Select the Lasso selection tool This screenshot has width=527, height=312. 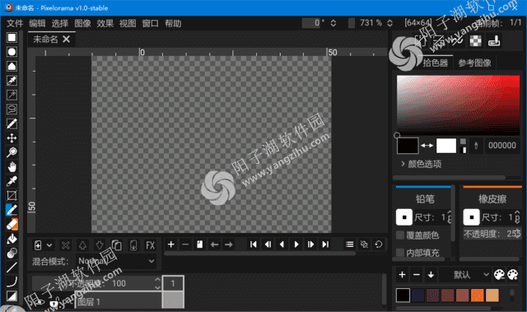point(12,109)
